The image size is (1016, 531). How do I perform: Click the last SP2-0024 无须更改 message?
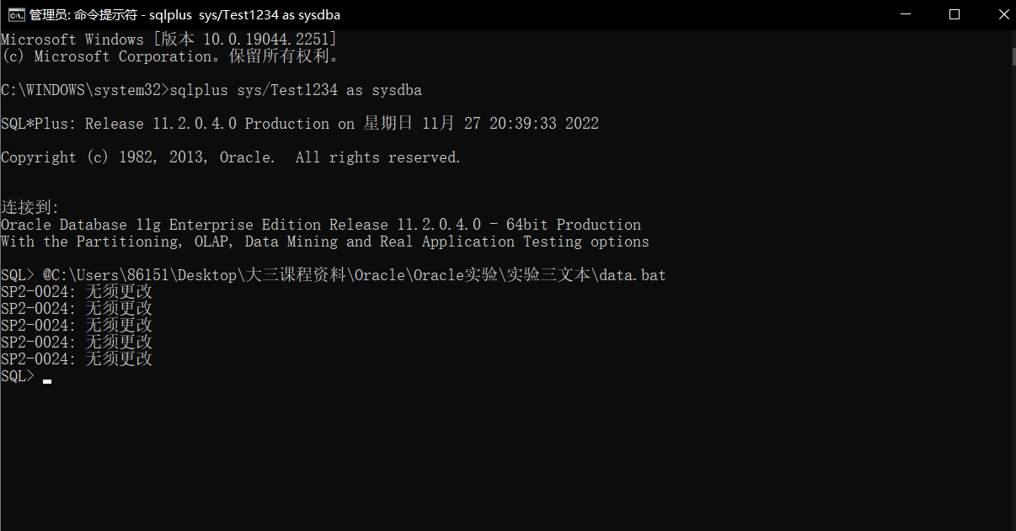77,359
